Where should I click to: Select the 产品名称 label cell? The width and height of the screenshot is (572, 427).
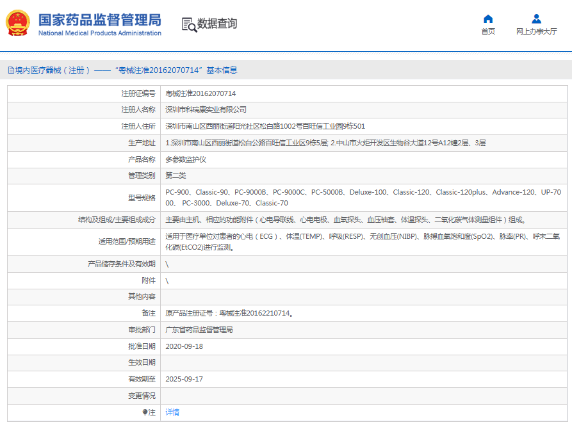coord(84,159)
